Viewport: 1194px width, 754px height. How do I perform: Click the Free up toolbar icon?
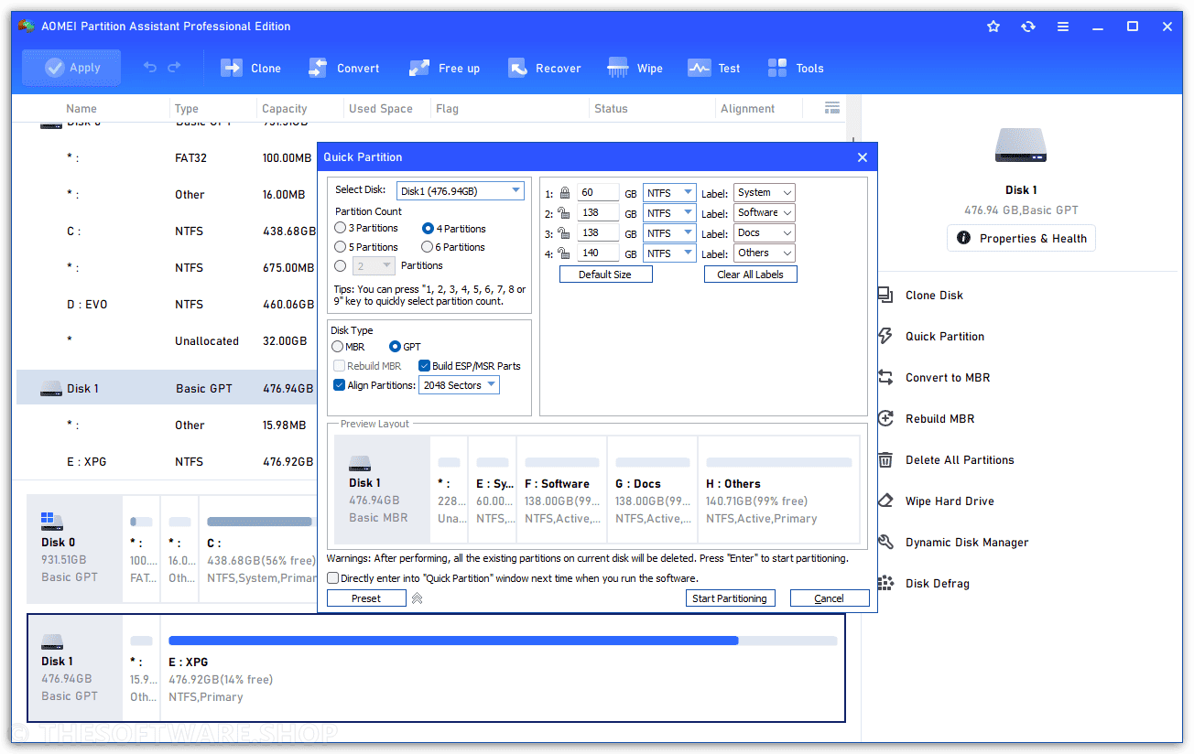point(419,68)
